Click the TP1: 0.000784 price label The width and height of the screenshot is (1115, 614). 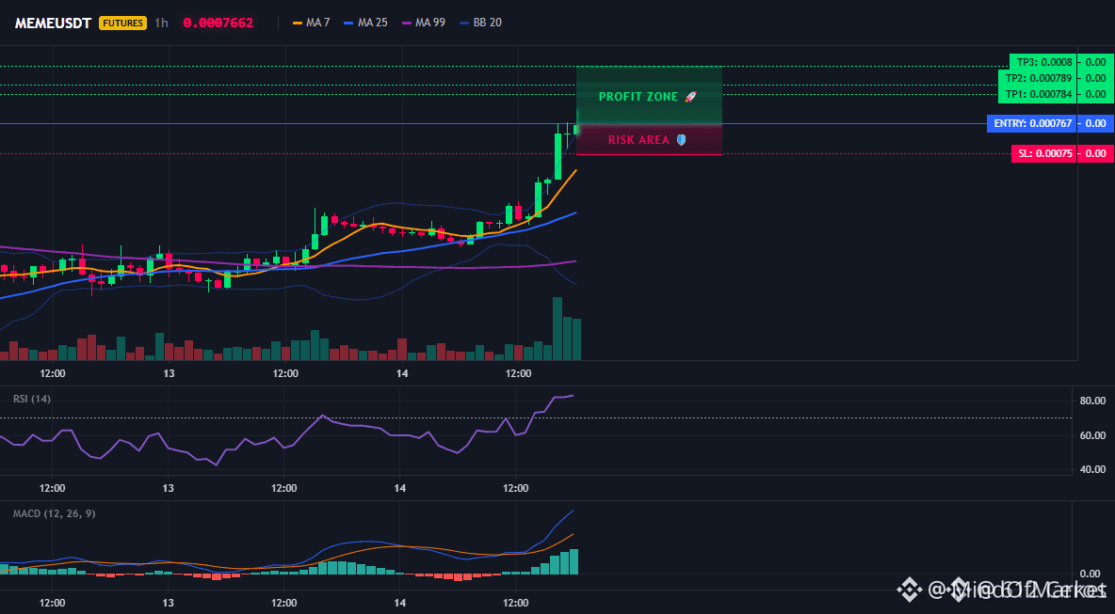pyautogui.click(x=1040, y=94)
